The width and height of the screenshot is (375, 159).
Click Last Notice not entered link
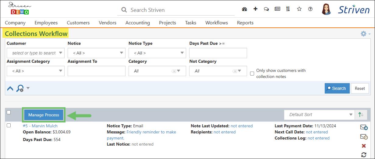point(143,144)
